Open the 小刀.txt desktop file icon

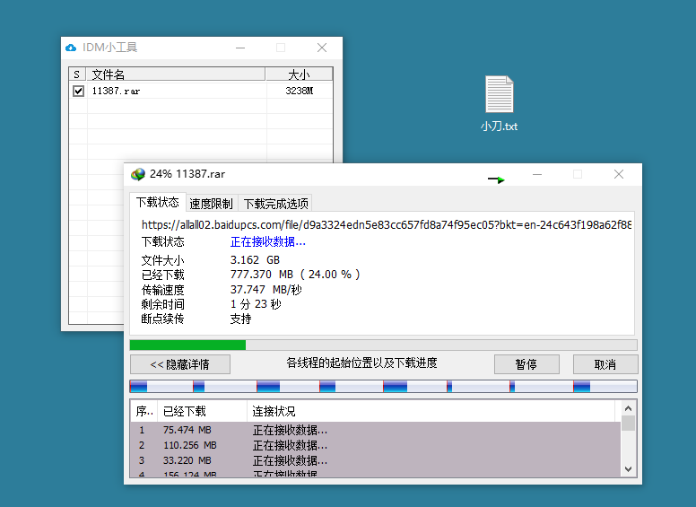tap(499, 96)
